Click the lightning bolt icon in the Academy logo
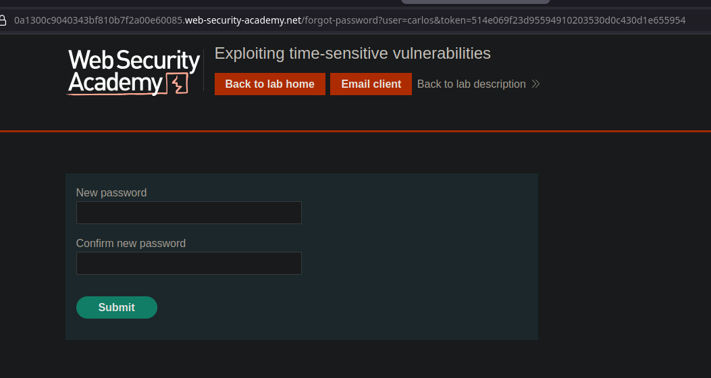 coord(178,84)
